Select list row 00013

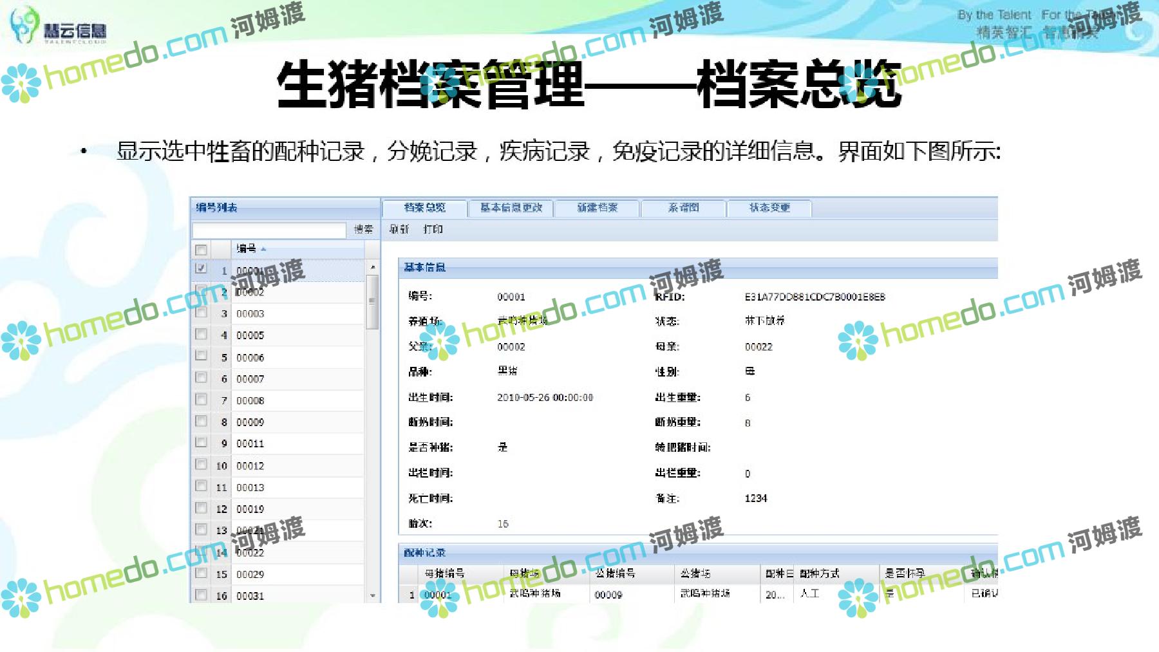[x=278, y=487]
